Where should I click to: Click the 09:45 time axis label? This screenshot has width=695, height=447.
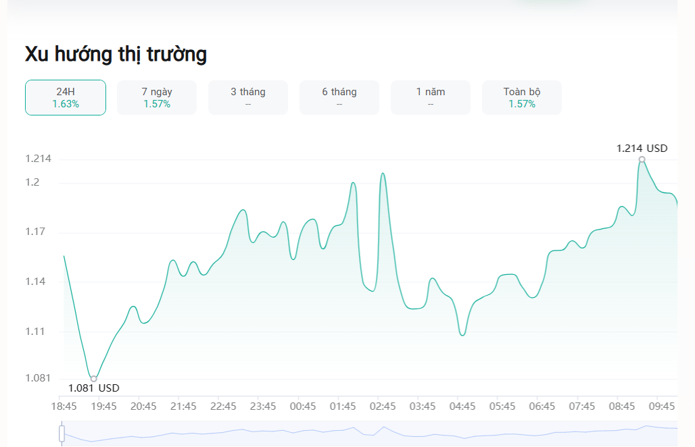click(x=662, y=406)
